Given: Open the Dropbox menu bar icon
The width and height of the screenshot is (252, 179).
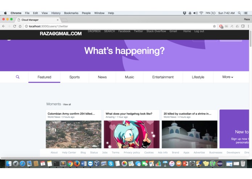Looking at the screenshot, I should click(x=185, y=13).
